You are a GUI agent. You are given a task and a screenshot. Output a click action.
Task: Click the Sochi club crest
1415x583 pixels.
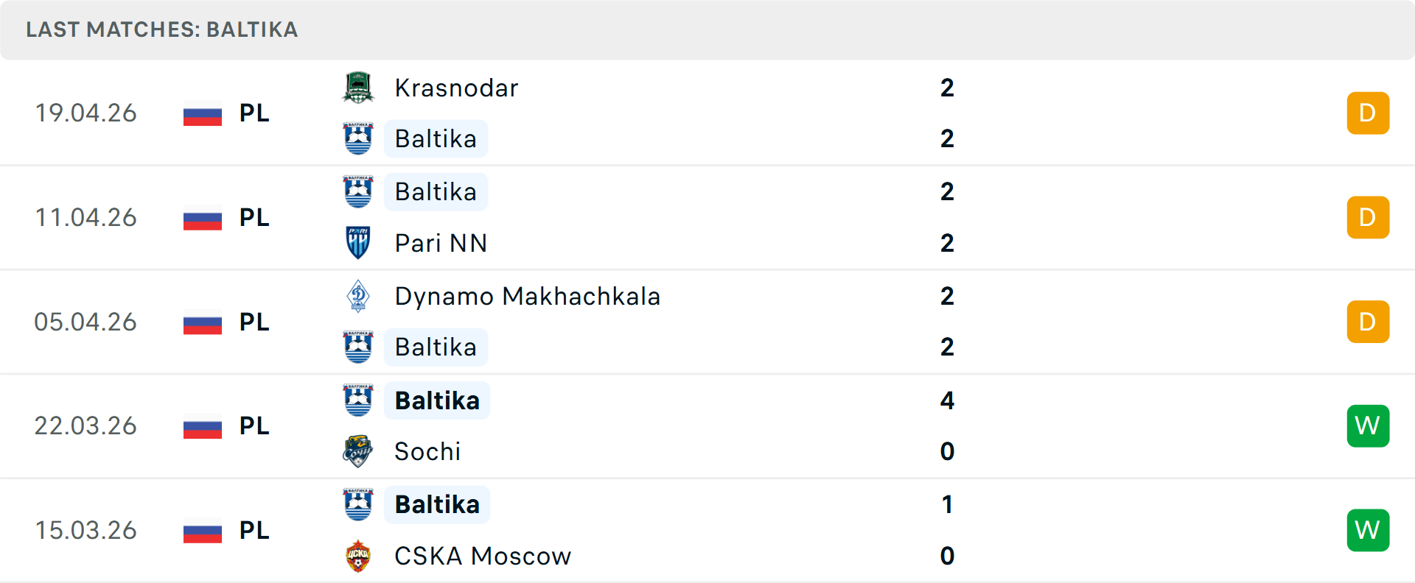(358, 451)
